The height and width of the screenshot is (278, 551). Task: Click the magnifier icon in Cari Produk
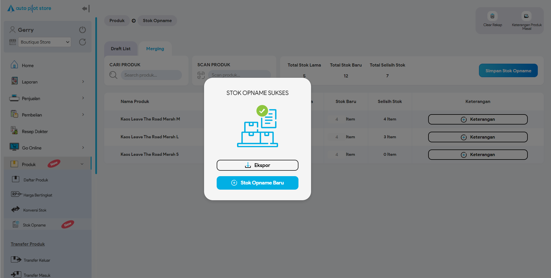click(113, 75)
